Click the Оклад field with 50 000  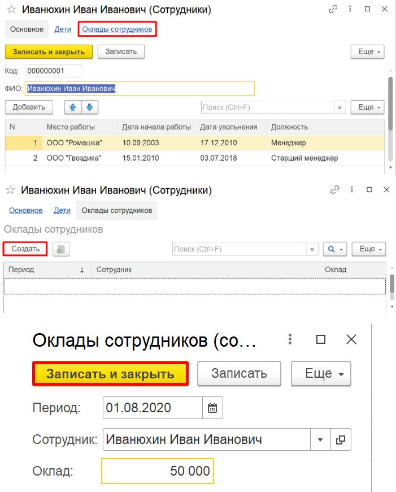158,471
